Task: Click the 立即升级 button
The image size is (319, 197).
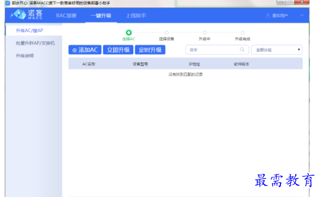Action: 118,50
